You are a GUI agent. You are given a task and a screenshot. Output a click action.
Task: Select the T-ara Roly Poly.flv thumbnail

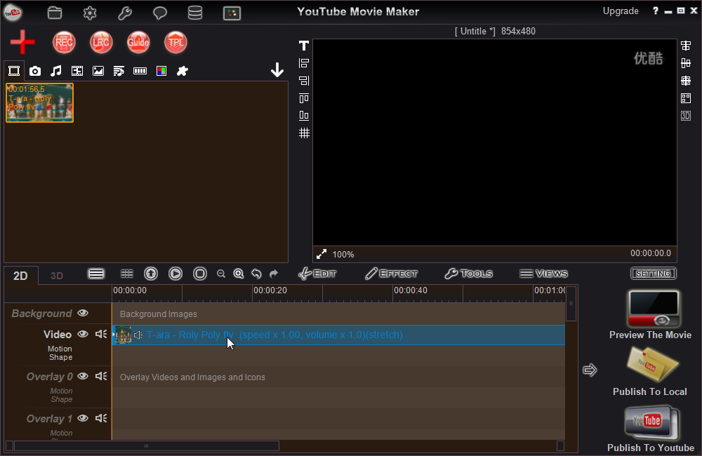39,102
